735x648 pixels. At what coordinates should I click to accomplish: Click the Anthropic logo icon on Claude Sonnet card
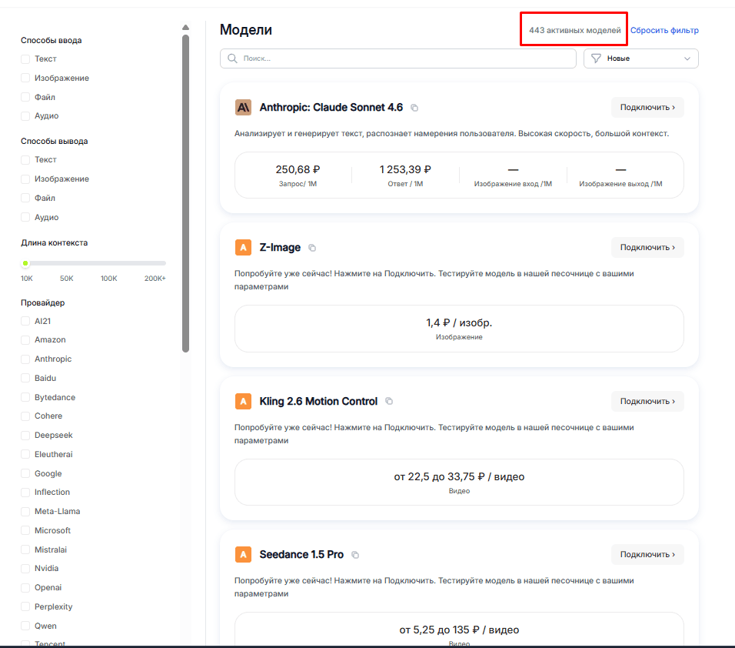243,108
